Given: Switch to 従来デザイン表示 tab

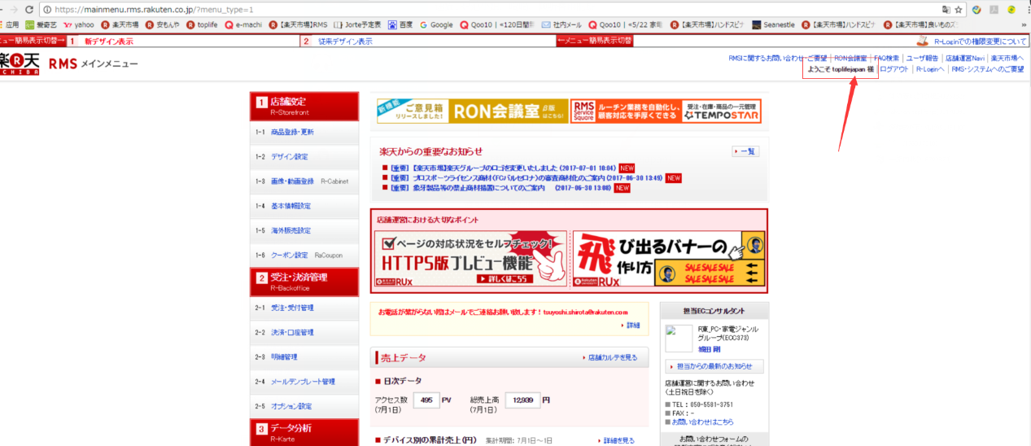Looking at the screenshot, I should [344, 41].
